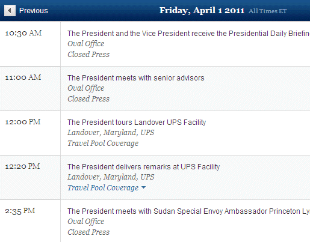Select the 12:00 PM time entry
Image resolution: width=310 pixels, height=242 pixels.
point(23,122)
